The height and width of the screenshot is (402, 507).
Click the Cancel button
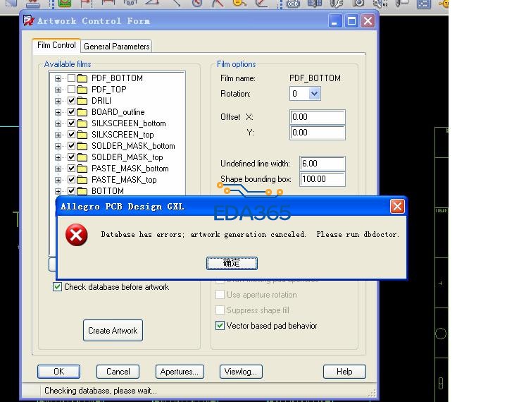click(118, 372)
